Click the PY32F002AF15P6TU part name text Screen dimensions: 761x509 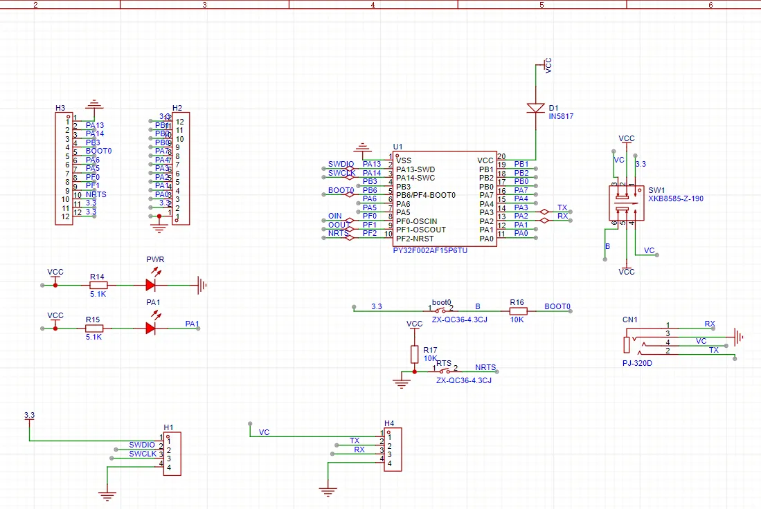tap(429, 250)
